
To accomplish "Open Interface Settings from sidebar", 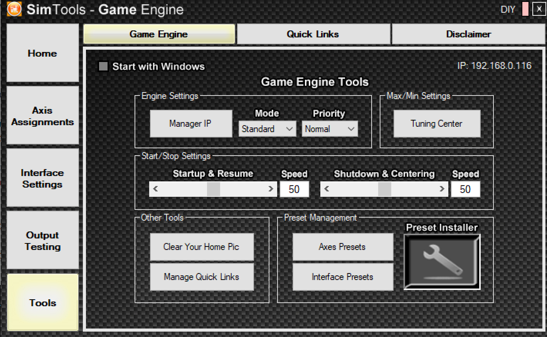I will (x=43, y=178).
